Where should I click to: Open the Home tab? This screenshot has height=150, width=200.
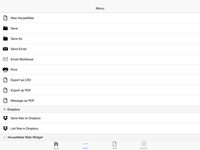coord(56,145)
